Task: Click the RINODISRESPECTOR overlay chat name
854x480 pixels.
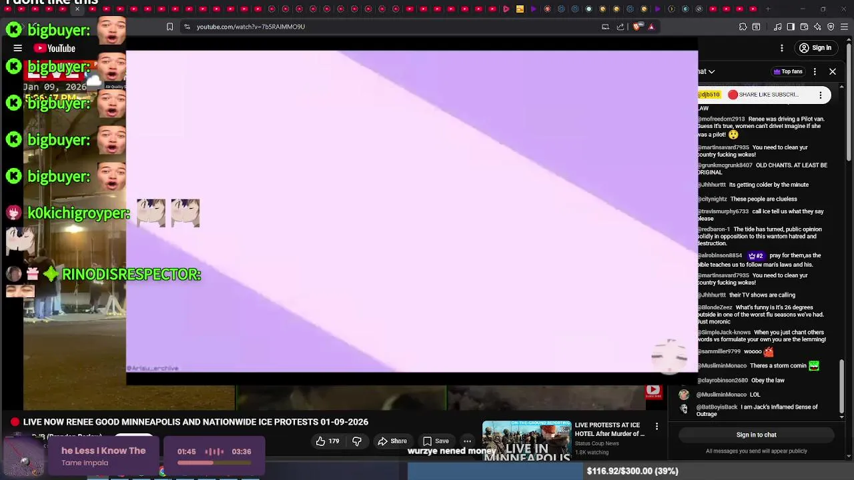Action: (x=131, y=274)
